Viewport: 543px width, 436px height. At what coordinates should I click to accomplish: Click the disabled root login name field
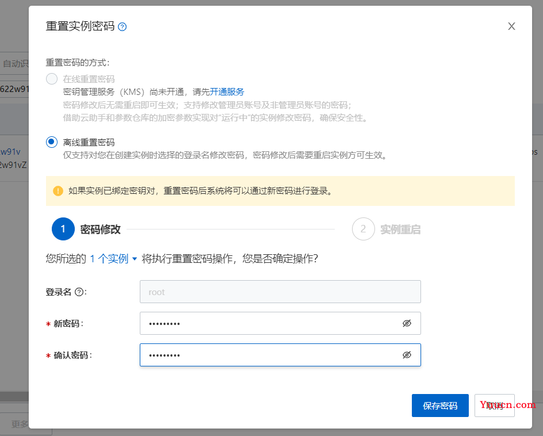[280, 292]
